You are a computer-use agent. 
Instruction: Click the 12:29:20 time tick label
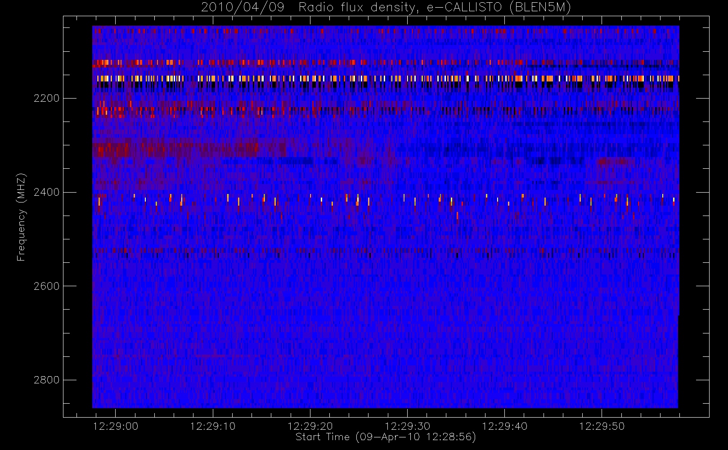(x=310, y=426)
